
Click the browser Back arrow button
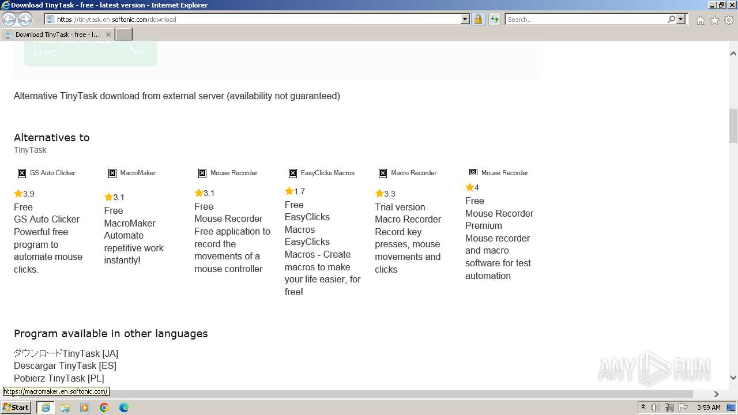(9, 20)
